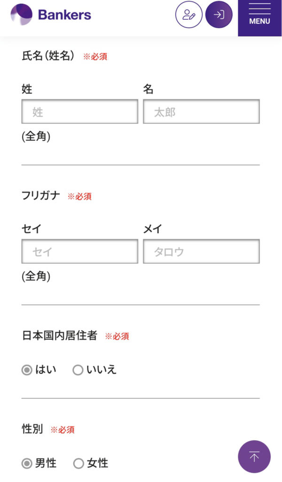Click the 名 label above the 太郎 field
This screenshot has width=282, height=482.
pyautogui.click(x=149, y=89)
